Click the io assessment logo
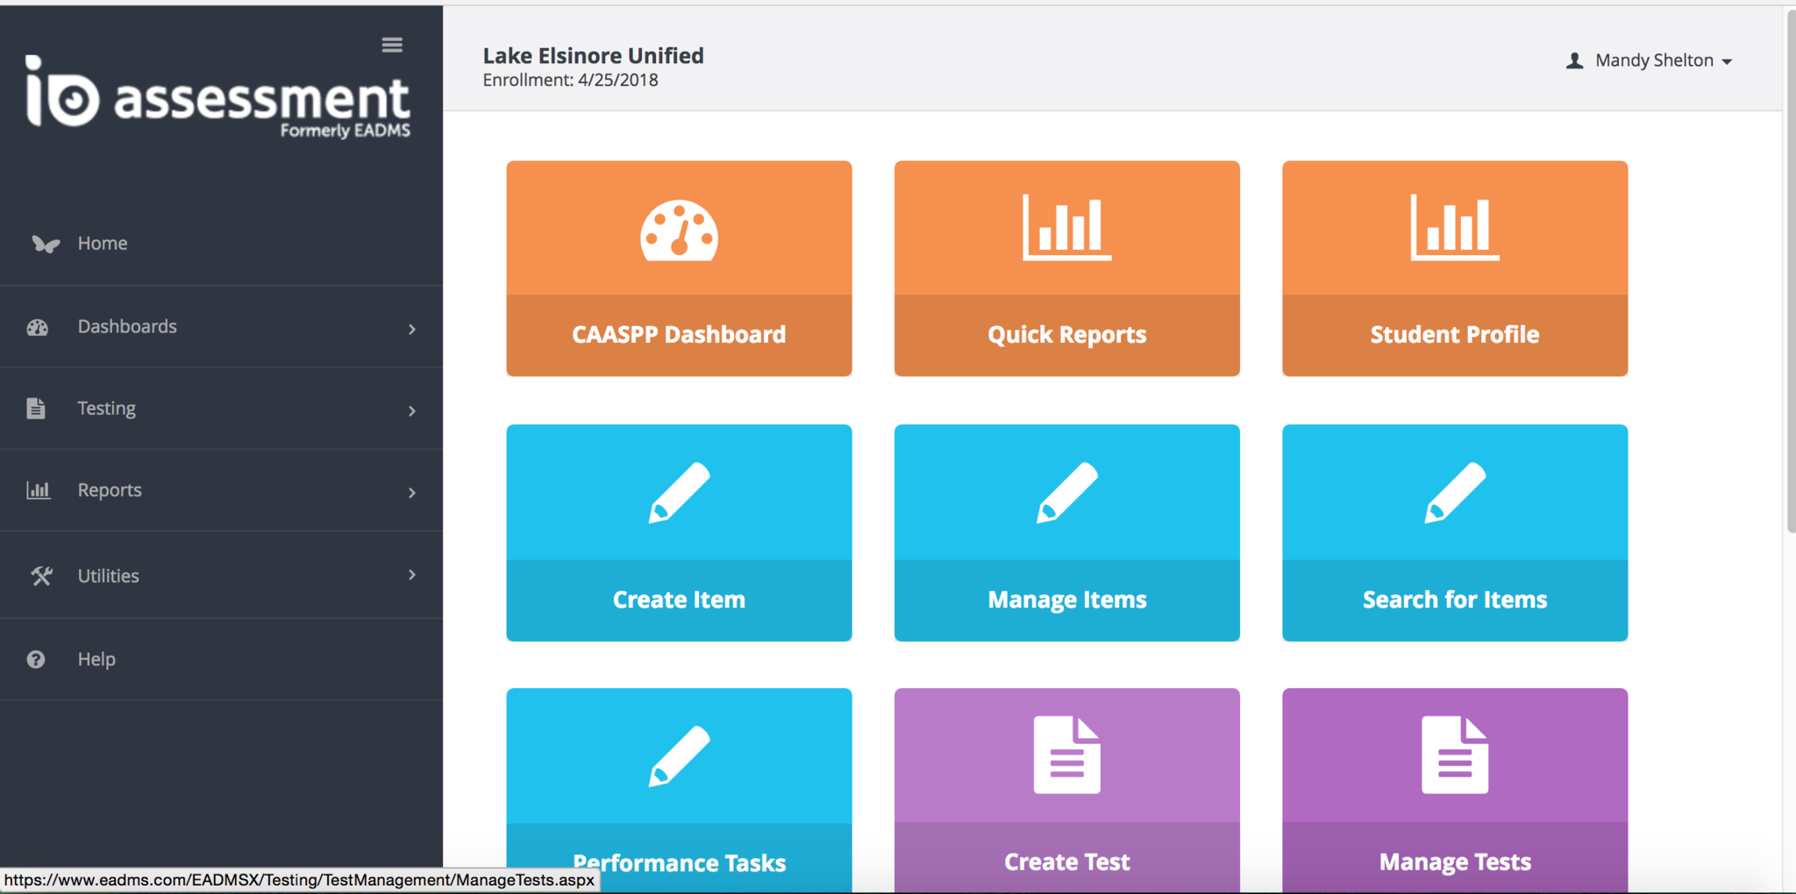Image resolution: width=1796 pixels, height=894 pixels. pyautogui.click(x=217, y=98)
